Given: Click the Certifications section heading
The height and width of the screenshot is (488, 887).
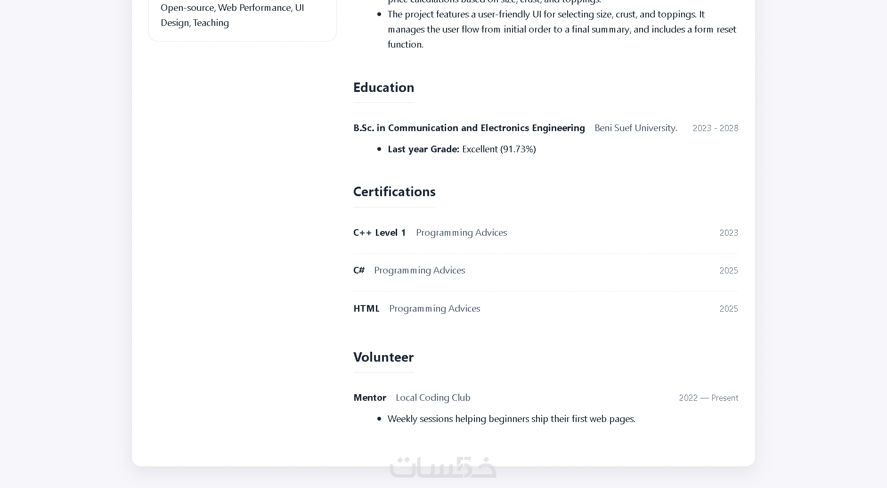Looking at the screenshot, I should pos(394,191).
